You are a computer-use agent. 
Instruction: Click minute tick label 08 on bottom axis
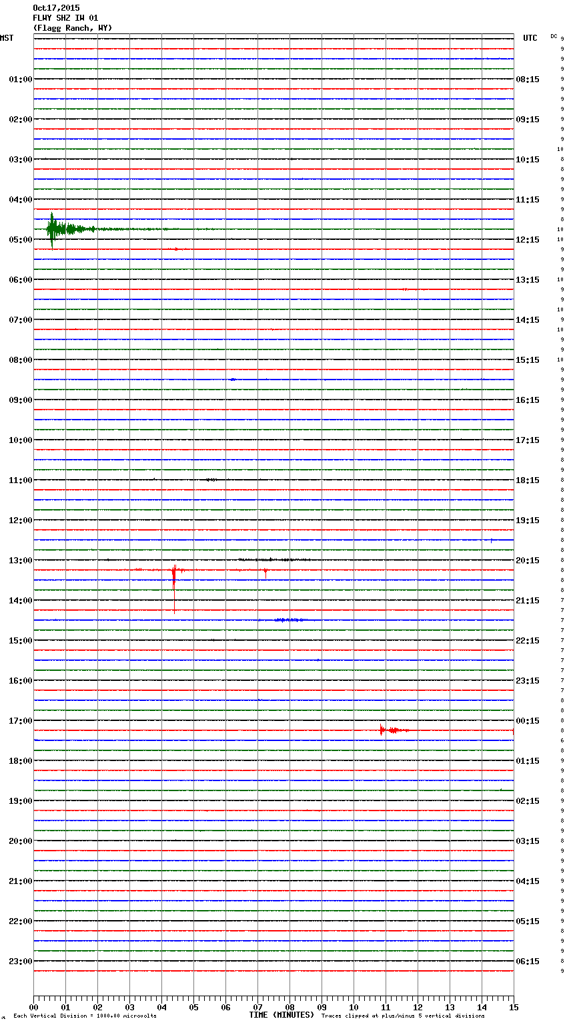tap(290, 1007)
